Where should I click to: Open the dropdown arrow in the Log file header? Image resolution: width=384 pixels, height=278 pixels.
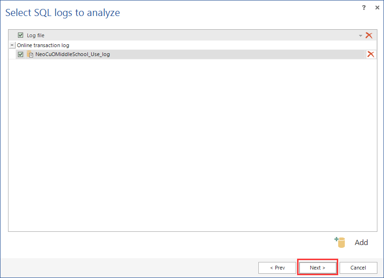pyautogui.click(x=360, y=35)
